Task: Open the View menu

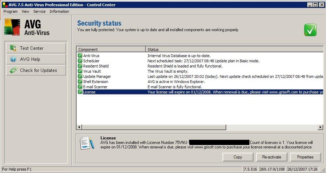Action: 25,11
